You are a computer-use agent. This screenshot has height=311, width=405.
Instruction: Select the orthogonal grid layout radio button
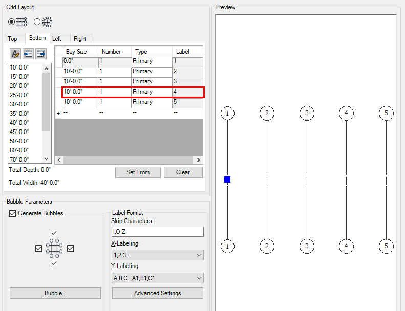[x=11, y=22]
